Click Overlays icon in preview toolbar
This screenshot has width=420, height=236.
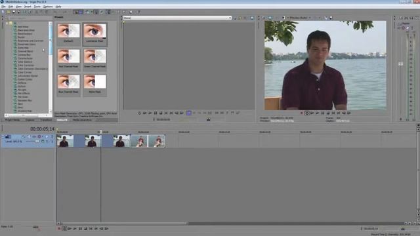coord(316,18)
